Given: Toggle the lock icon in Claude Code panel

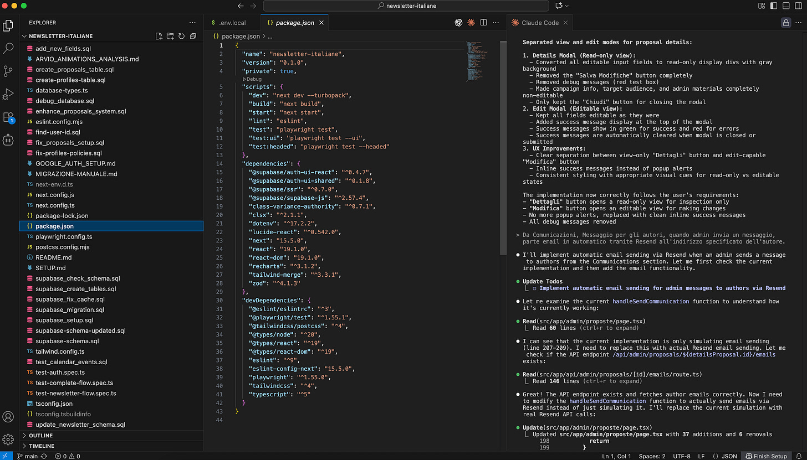Looking at the screenshot, I should 785,23.
